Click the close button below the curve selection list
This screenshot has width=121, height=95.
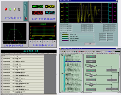(x=90, y=44)
